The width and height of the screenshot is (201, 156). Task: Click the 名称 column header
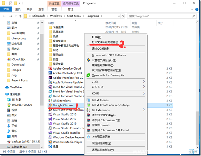pyautogui.click(x=51, y=23)
